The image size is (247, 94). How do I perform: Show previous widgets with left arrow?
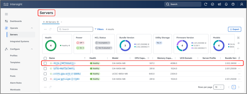tap(238, 49)
